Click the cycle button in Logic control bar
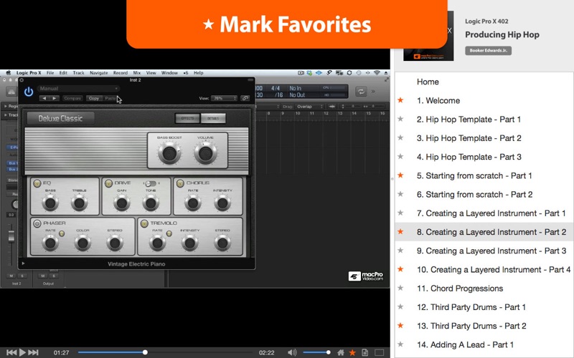Image resolution: width=574 pixels, height=358 pixels. pyautogui.click(x=361, y=92)
